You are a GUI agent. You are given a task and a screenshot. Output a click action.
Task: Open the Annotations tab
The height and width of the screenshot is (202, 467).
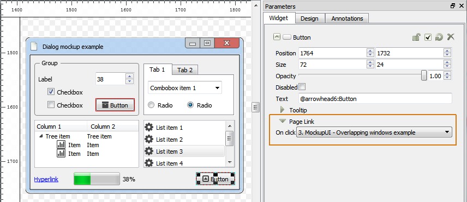point(347,18)
